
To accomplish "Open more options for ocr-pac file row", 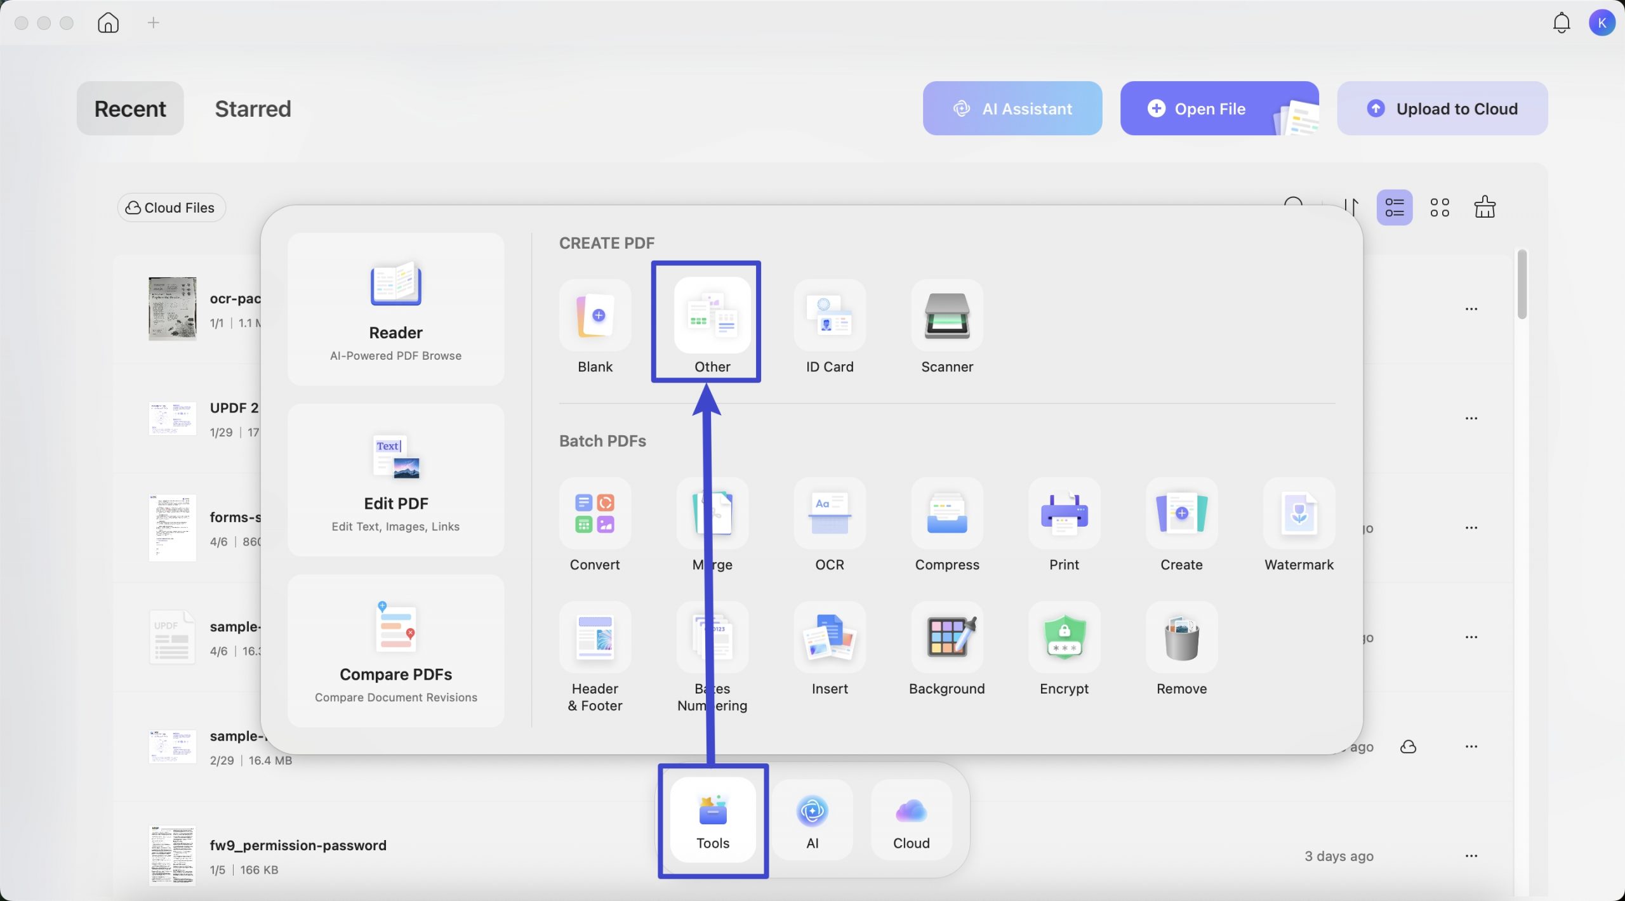I will [1471, 309].
